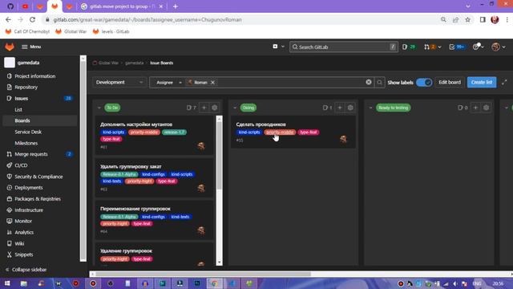513x289 pixels.
Task: Open GitLab home via fox logo
Action: pos(10,47)
